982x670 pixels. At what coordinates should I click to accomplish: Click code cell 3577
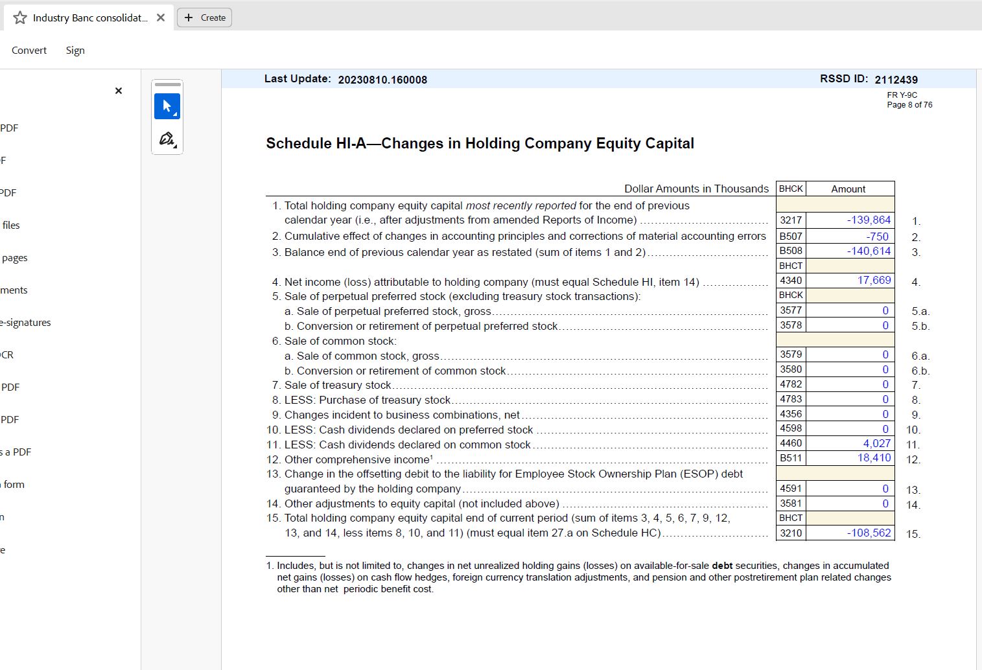791,310
